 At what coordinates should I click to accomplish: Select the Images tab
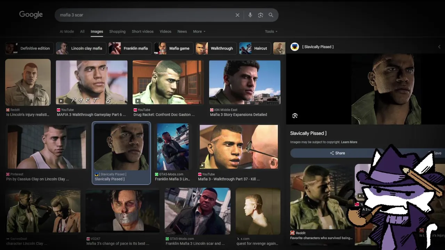pyautogui.click(x=97, y=32)
